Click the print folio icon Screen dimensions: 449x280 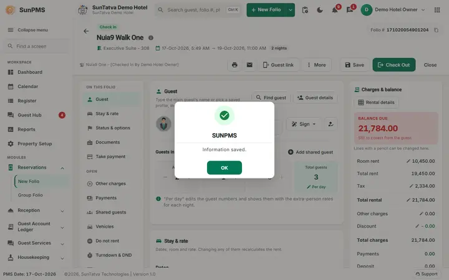234,65
